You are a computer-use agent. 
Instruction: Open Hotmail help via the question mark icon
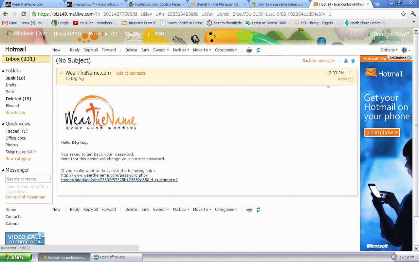click(404, 50)
